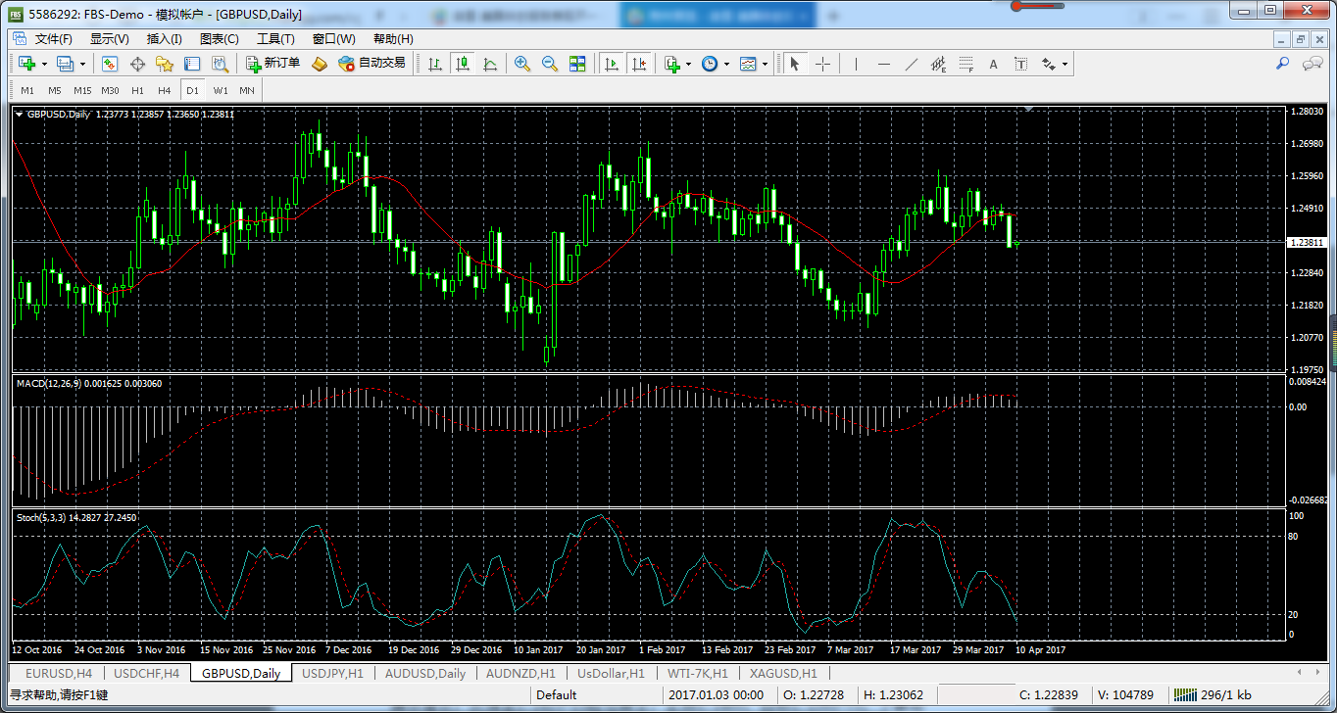Switch to the USDJPY,H1 chart tab
The height and width of the screenshot is (713, 1337).
332,673
